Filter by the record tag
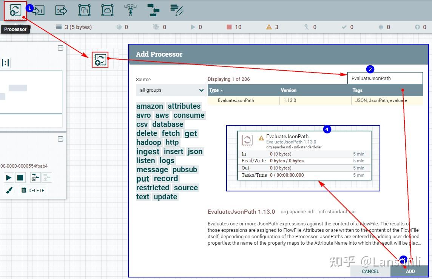 coord(165,179)
